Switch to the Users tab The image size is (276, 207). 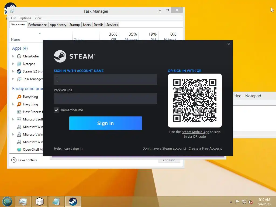point(87,25)
